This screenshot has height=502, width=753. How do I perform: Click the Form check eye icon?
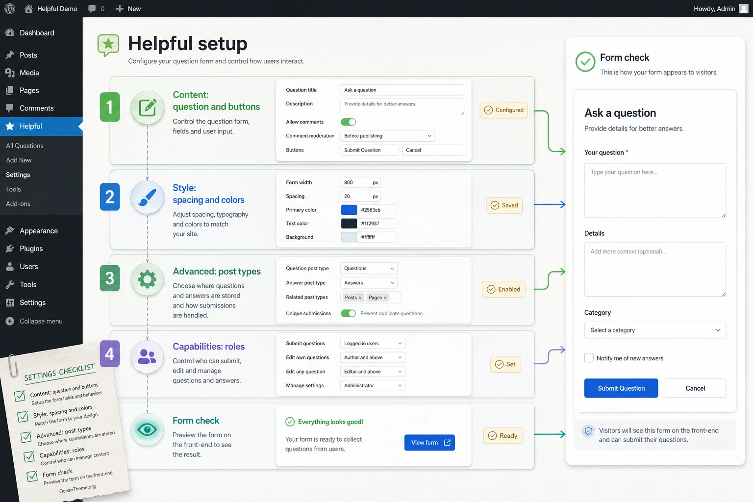148,430
